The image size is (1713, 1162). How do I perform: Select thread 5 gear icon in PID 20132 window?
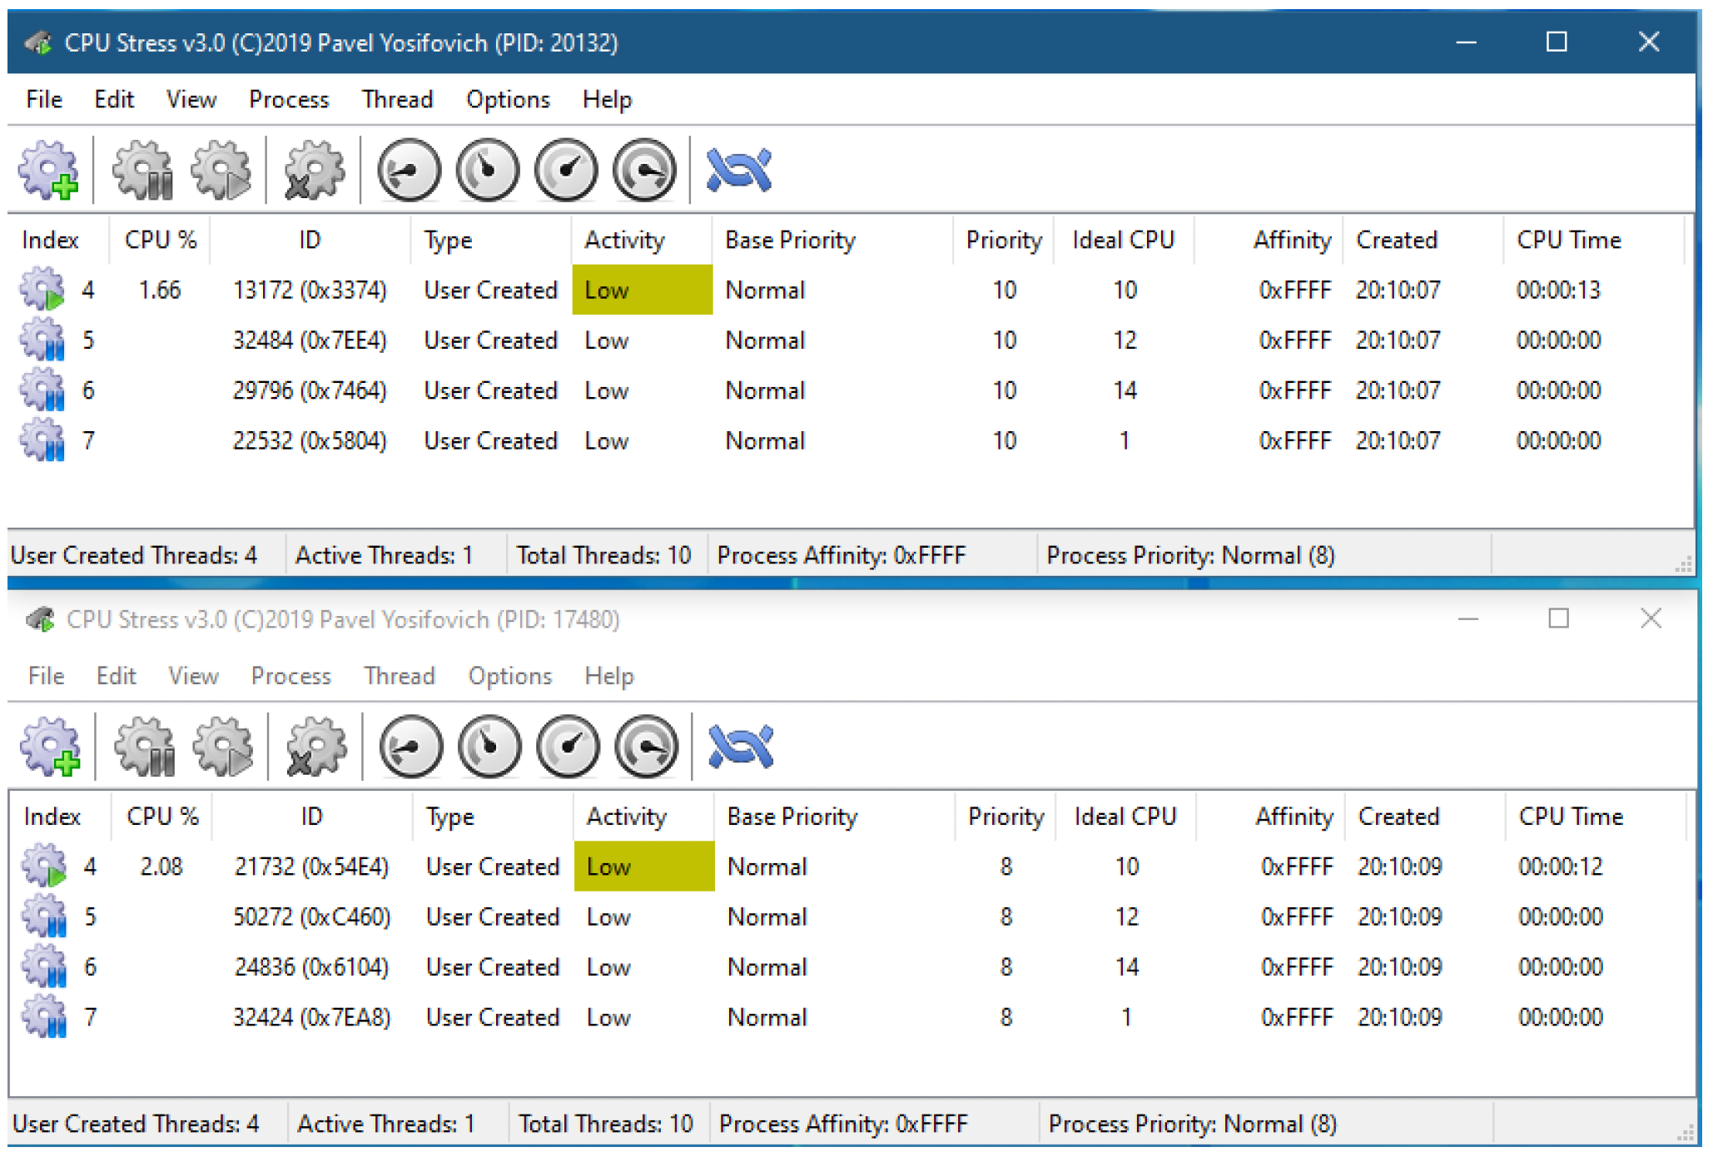pyautogui.click(x=42, y=339)
